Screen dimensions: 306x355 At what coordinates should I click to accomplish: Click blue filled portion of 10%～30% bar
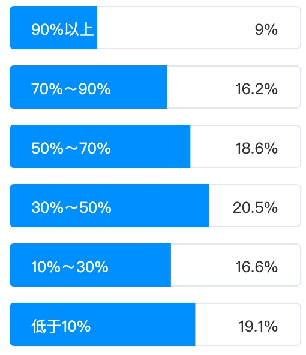[x=90, y=265]
